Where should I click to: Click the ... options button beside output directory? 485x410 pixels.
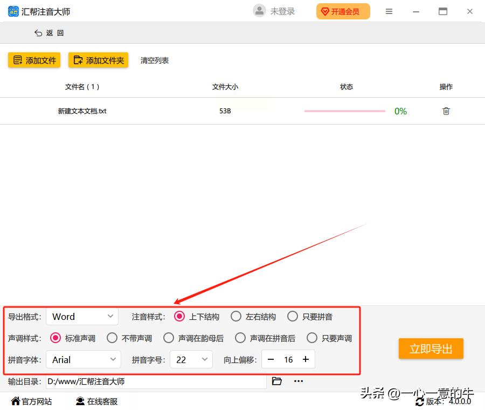[299, 381]
